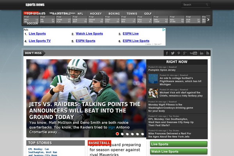Open the RSS feed icon

[207, 53]
